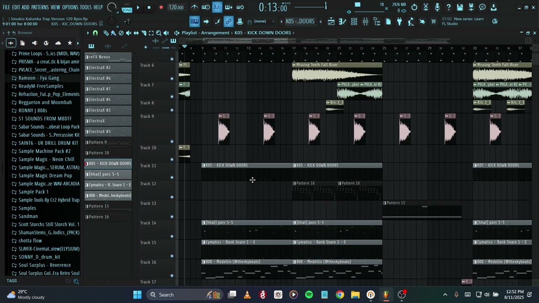Open the Piano roll view button
Viewport: 539px width, 303px height.
pos(342,21)
